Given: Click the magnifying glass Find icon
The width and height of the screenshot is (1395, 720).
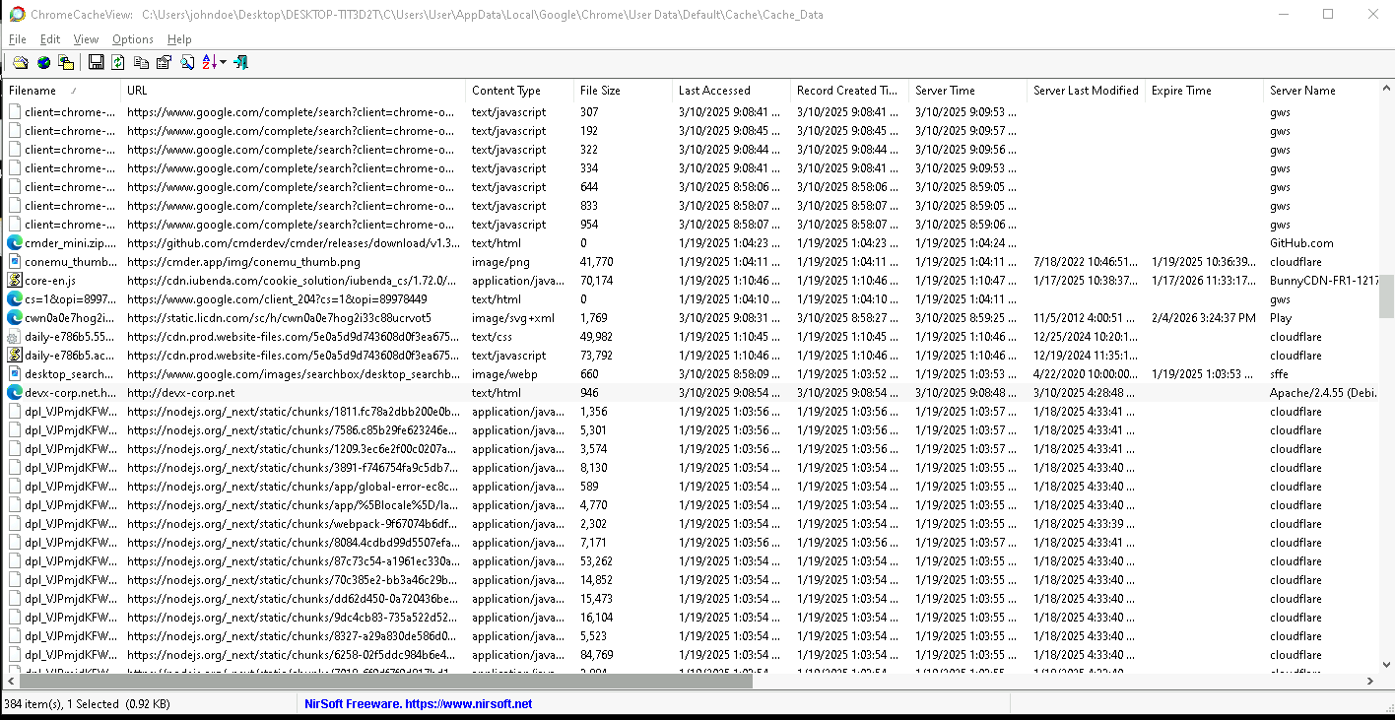Looking at the screenshot, I should pos(186,62).
